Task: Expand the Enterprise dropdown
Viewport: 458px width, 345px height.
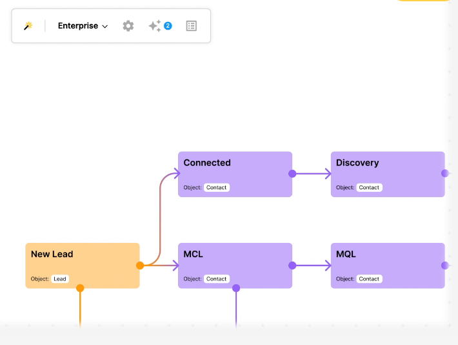Action: (83, 26)
